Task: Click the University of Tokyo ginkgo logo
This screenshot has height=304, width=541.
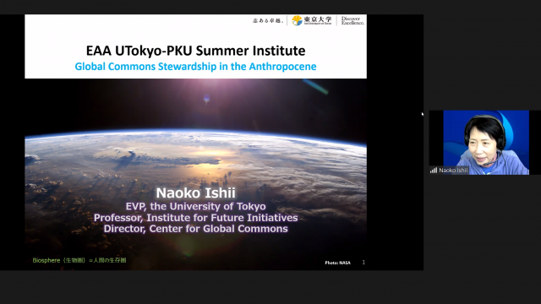Action: [x=297, y=20]
